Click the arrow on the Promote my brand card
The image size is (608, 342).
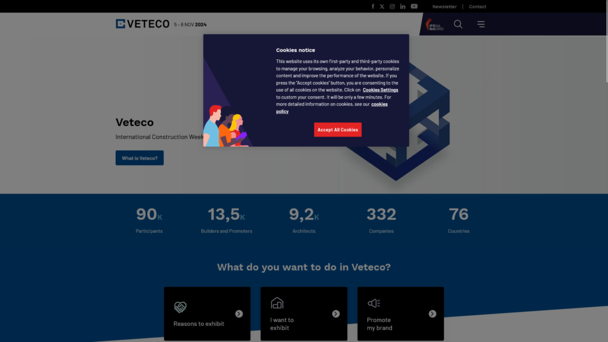click(x=432, y=313)
